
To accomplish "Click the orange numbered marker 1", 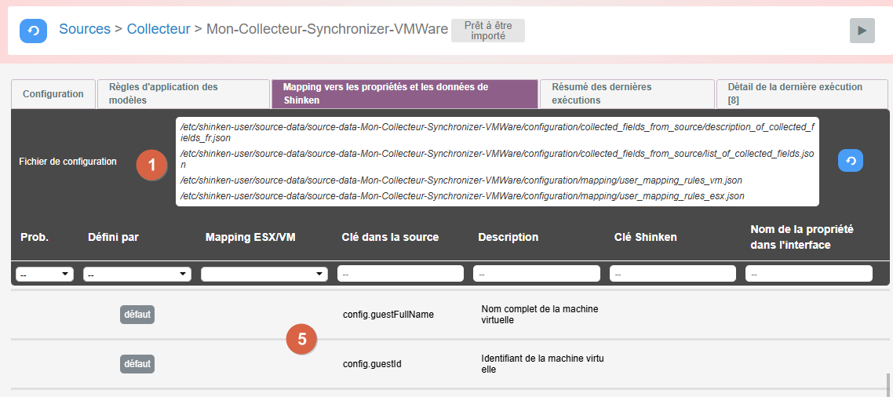I will 152,164.
